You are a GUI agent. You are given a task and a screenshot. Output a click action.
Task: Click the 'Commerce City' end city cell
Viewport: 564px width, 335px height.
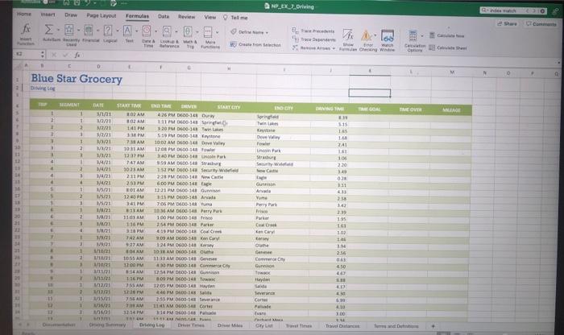(x=270, y=258)
